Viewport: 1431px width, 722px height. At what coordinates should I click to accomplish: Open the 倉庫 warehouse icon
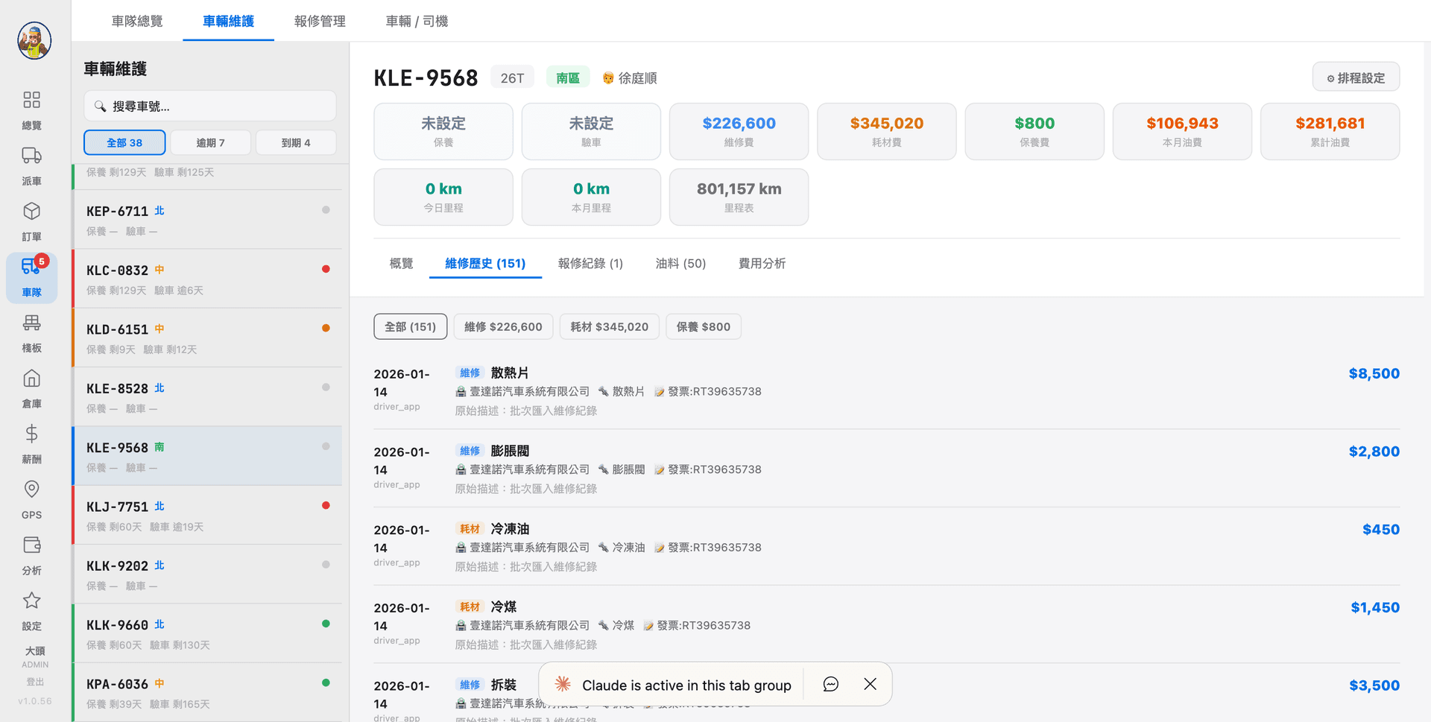[31, 379]
